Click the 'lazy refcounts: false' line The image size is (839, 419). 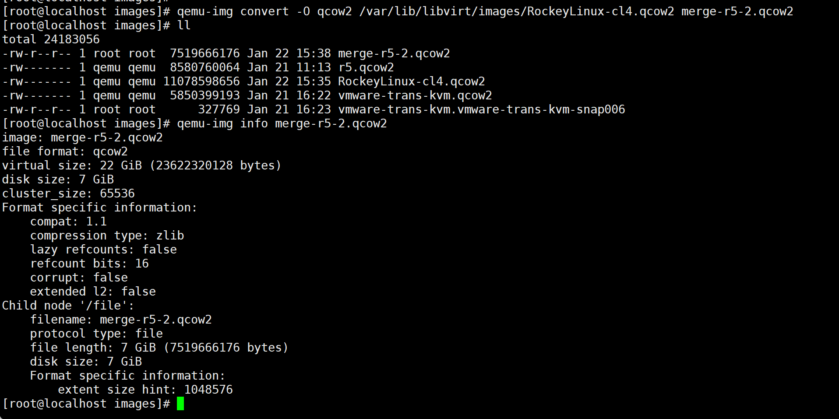click(x=103, y=250)
